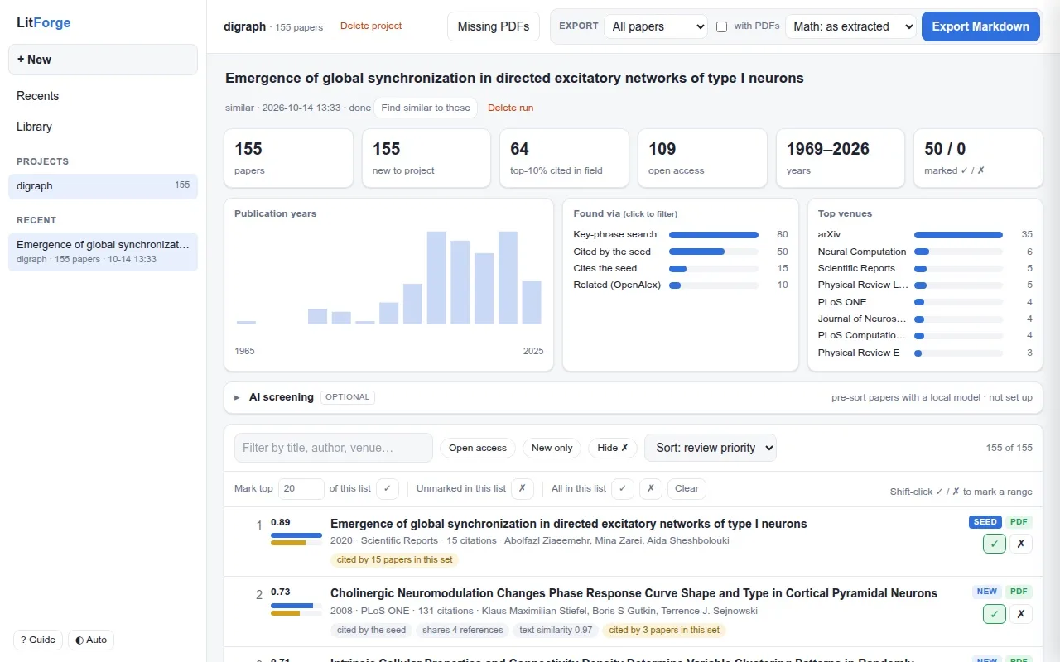The width and height of the screenshot is (1060, 662).
Task: Click the '+ New' button
Action: (x=103, y=60)
